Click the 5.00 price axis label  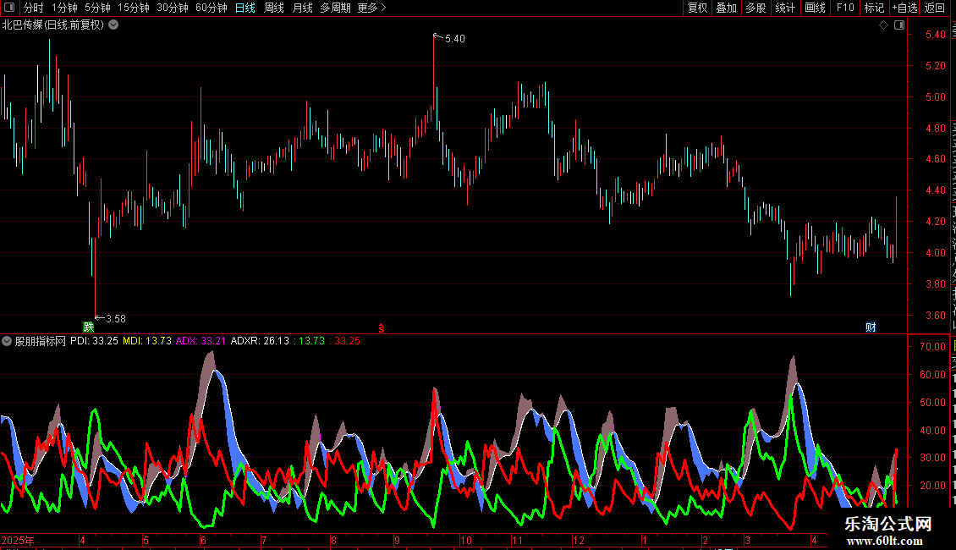tap(935, 97)
